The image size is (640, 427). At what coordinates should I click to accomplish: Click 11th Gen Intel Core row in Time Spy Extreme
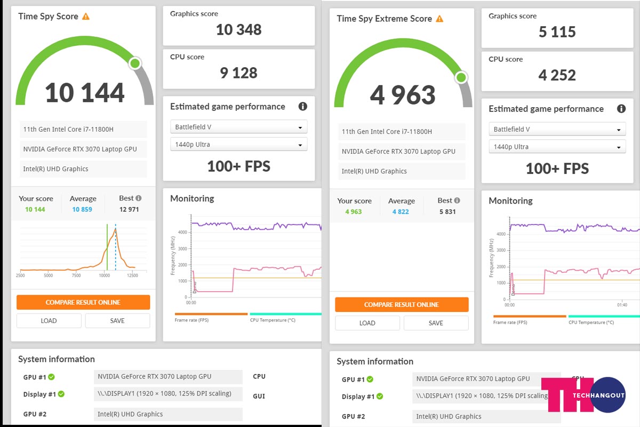(x=402, y=132)
